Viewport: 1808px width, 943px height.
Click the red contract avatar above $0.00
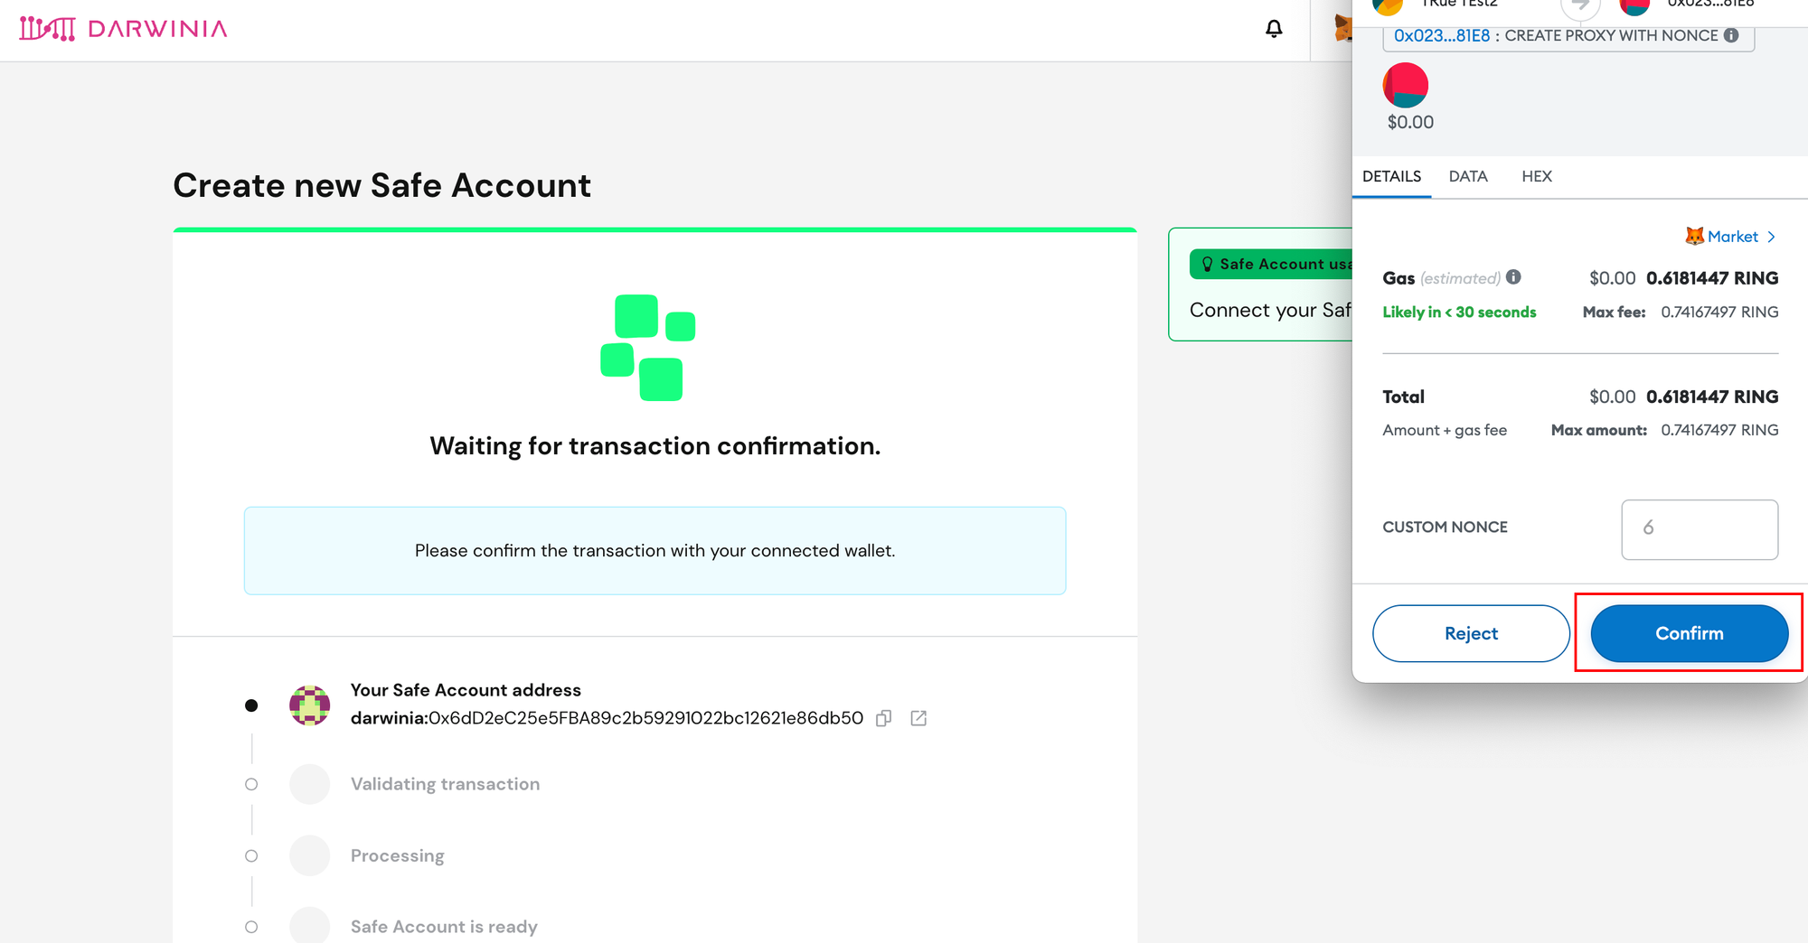(1405, 85)
